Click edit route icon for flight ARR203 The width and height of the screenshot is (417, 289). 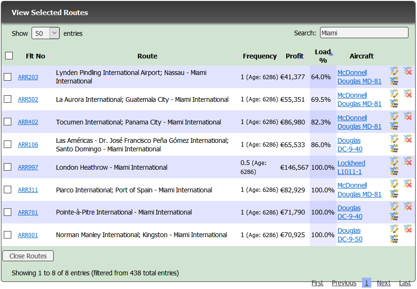[394, 71]
